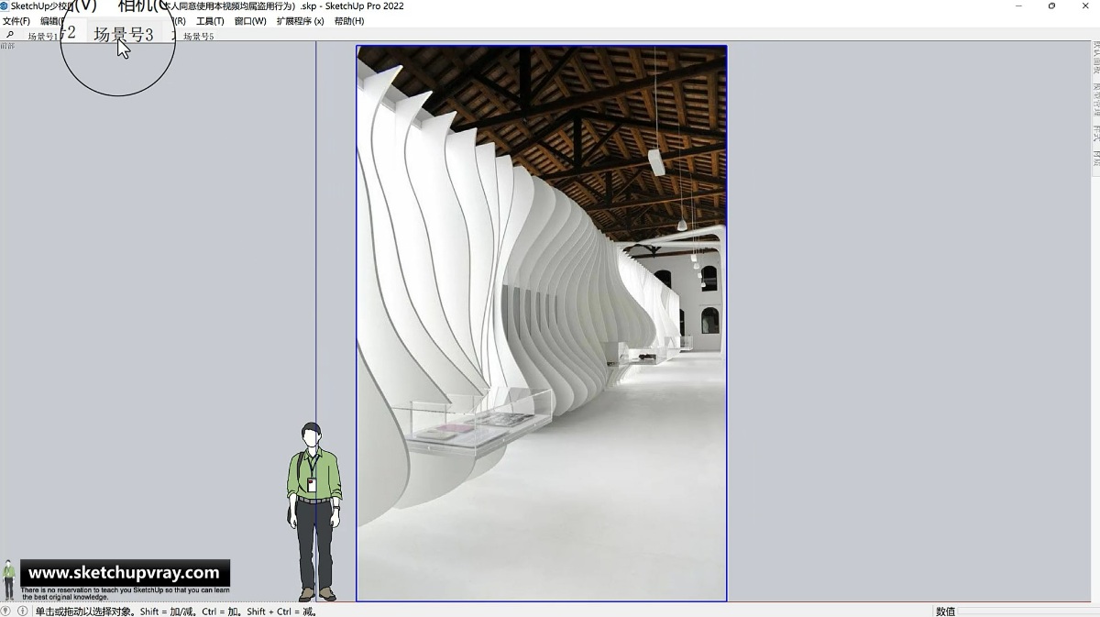Click the SketchUp app icon in title bar
1100x617 pixels.
click(x=5, y=6)
